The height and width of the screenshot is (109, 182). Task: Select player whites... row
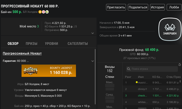point(152,102)
